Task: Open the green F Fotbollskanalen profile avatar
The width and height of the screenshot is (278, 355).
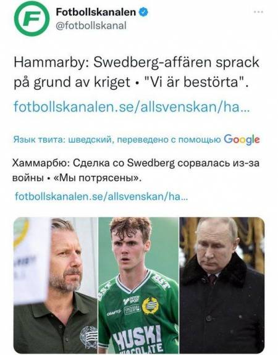Action: pyautogui.click(x=32, y=19)
